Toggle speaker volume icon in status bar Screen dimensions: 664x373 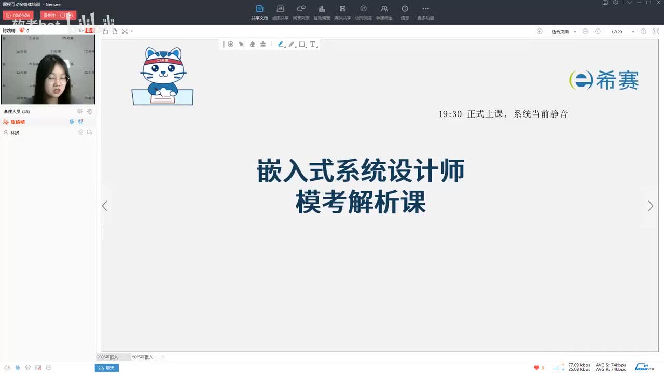(x=7, y=368)
